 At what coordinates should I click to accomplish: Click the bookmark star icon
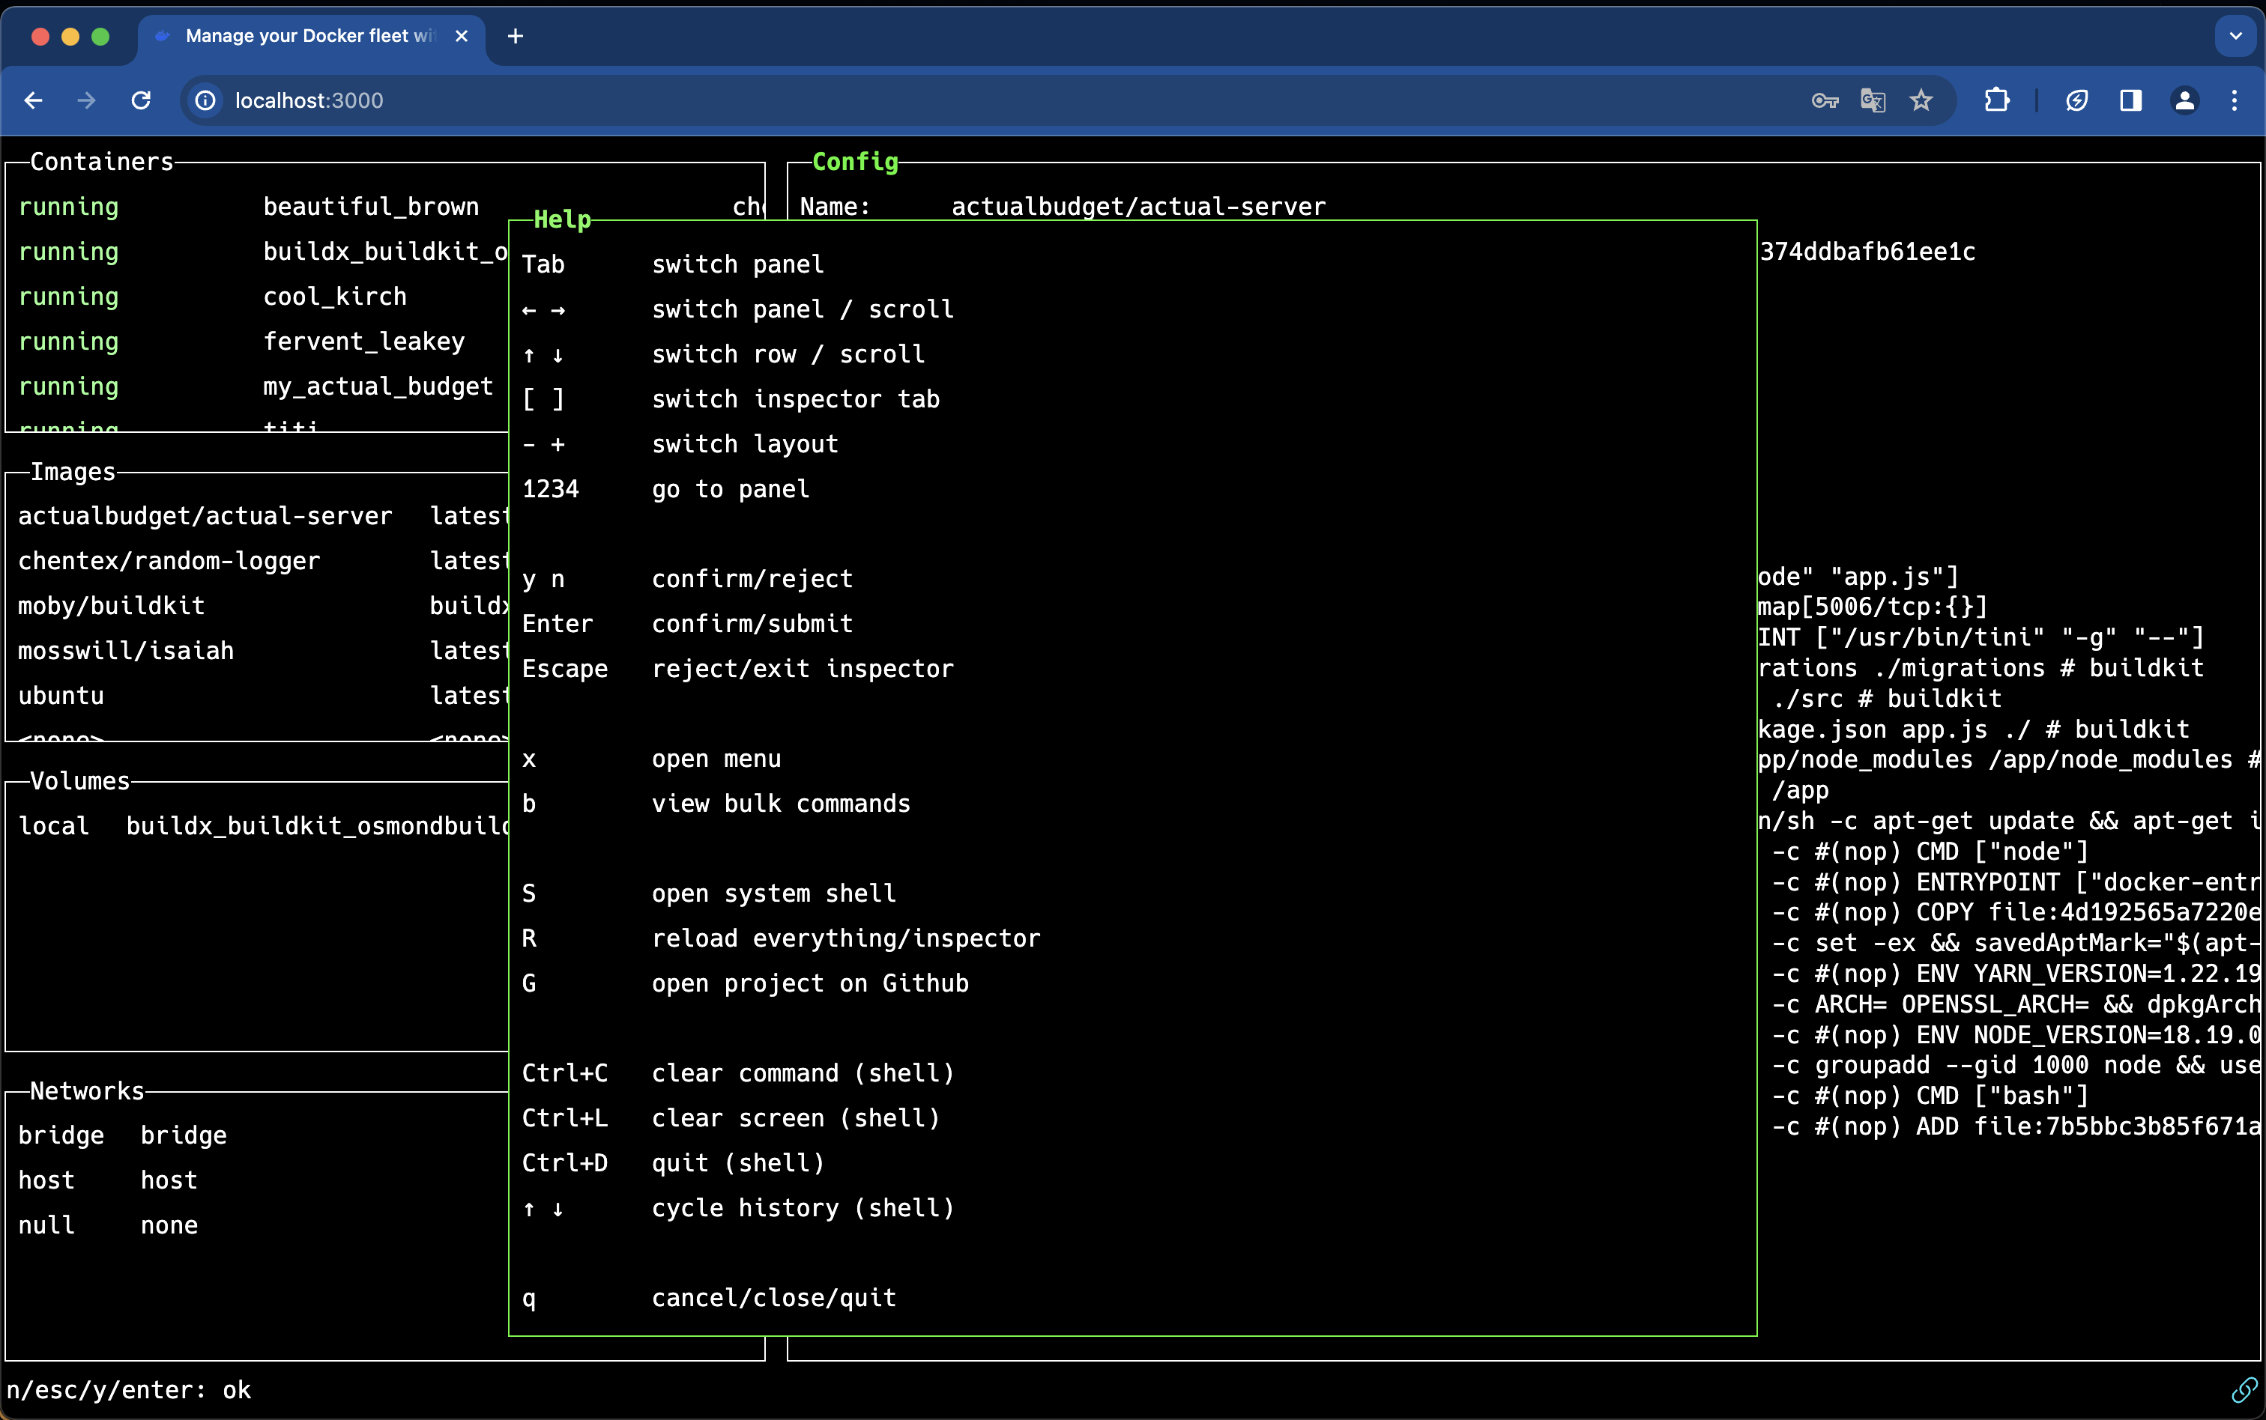click(1921, 100)
